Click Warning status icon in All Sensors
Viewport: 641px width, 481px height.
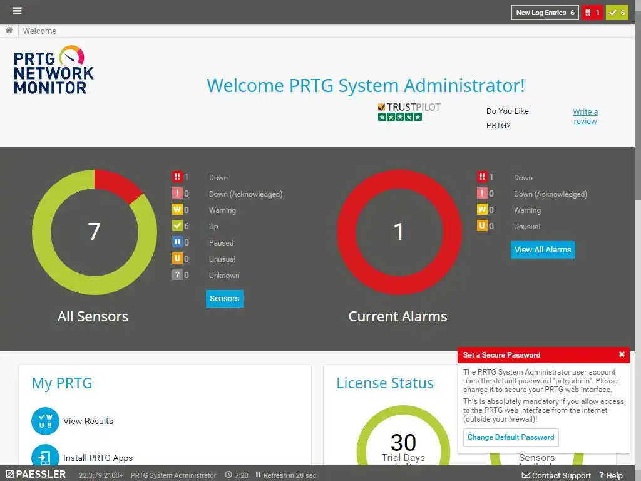pos(177,209)
